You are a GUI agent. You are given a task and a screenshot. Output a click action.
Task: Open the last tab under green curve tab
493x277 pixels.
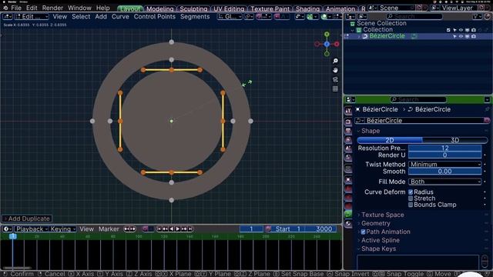pos(348,224)
